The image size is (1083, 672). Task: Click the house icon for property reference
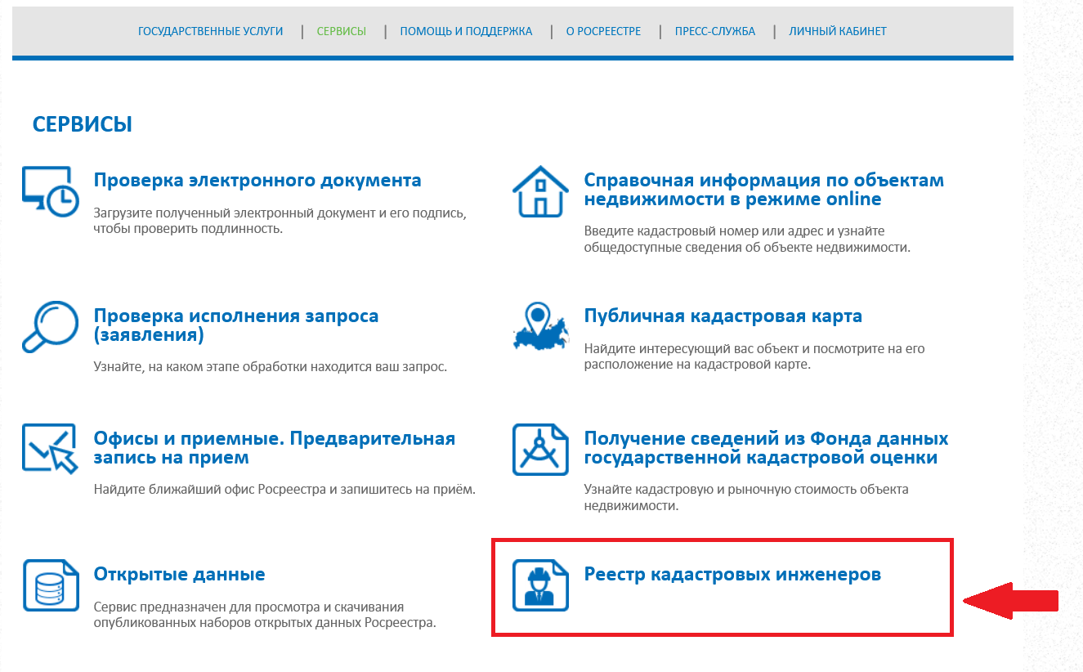[540, 191]
